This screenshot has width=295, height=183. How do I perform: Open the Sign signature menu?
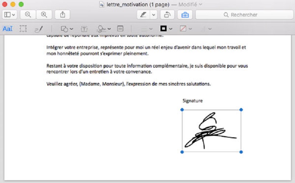click(104, 29)
